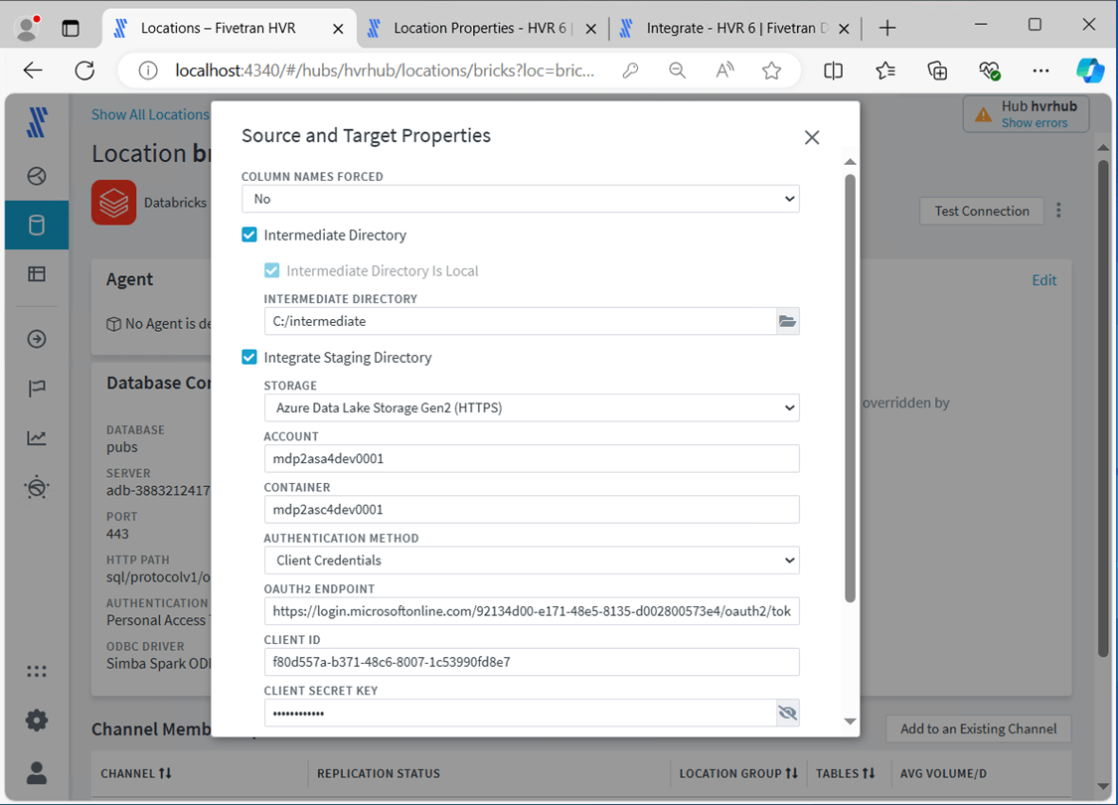Browse for intermediate directory folder icon
Viewport: 1118px width, 805px height.
click(x=787, y=321)
